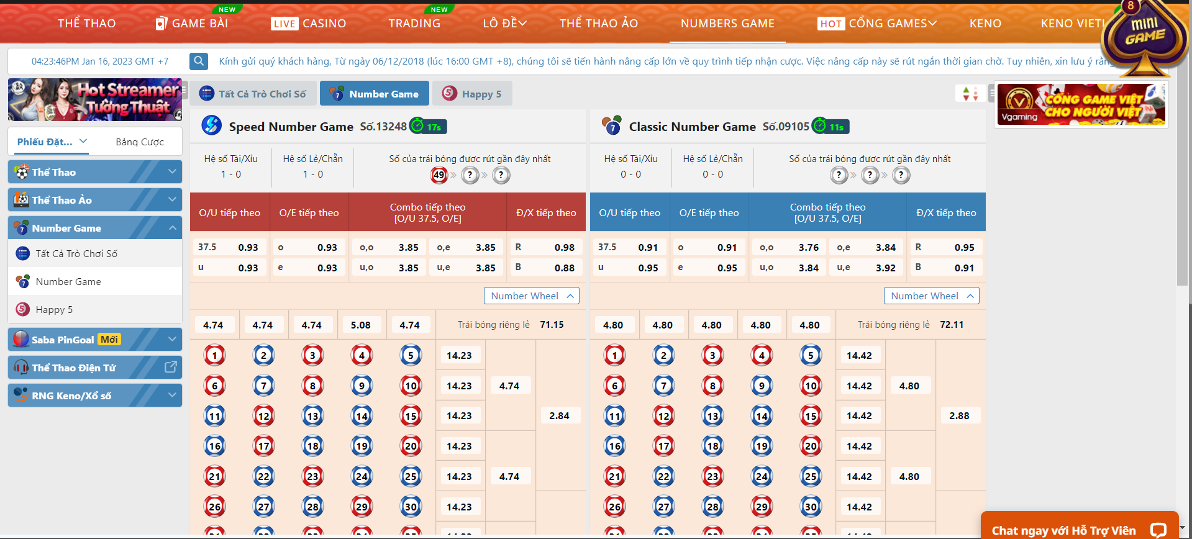Click the Speed Number Game lightning logo
1192x539 pixels.
tap(212, 125)
